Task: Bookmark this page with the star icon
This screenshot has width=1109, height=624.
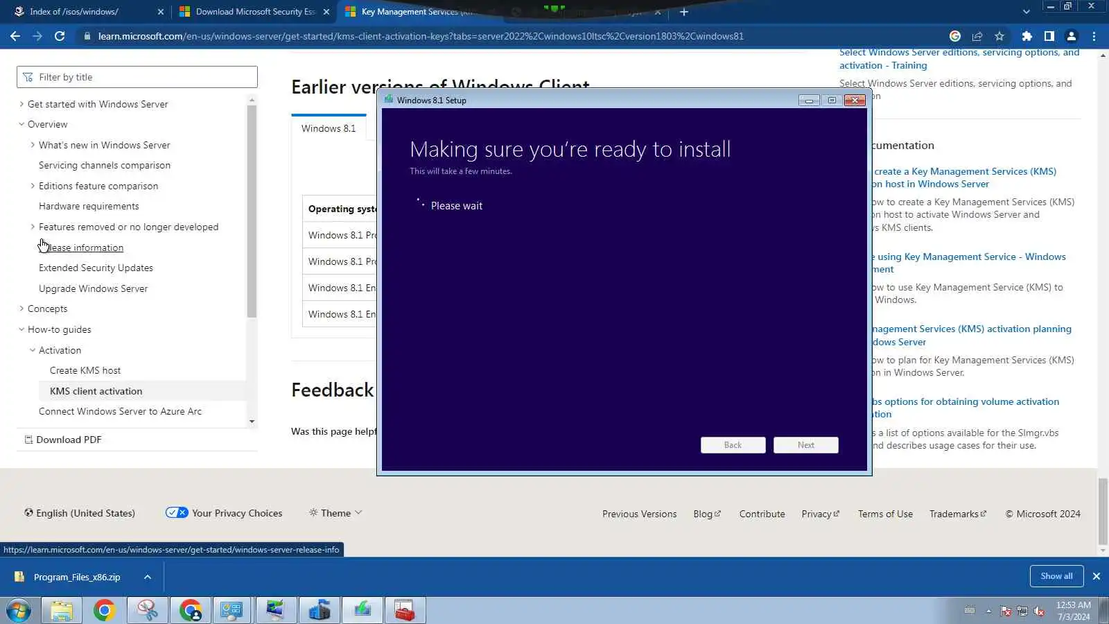Action: 999,36
